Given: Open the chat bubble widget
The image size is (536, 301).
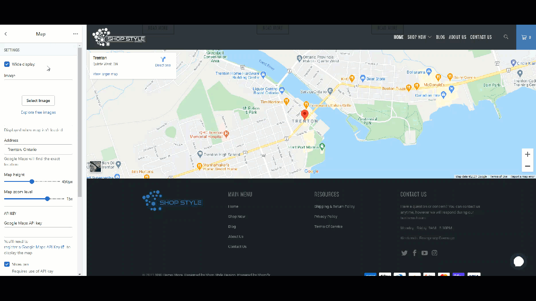Looking at the screenshot, I should 519,262.
